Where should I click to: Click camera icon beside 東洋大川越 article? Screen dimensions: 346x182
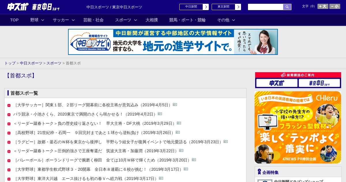coord(161,178)
